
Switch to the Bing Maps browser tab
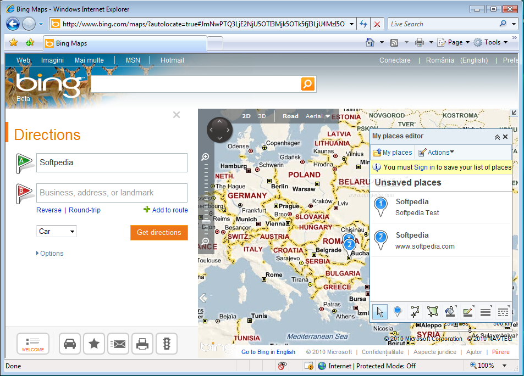125,43
